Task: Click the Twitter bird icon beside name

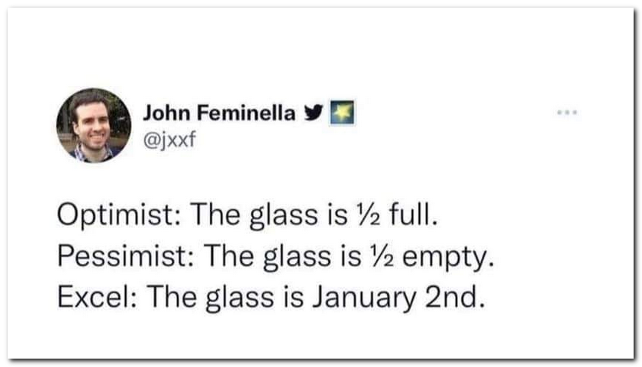Action: click(x=311, y=114)
